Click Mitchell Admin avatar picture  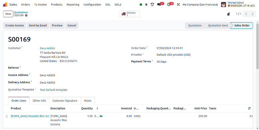click(223, 4)
